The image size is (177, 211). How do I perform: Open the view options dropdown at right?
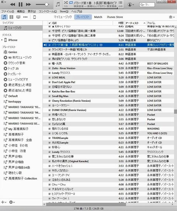172,17
